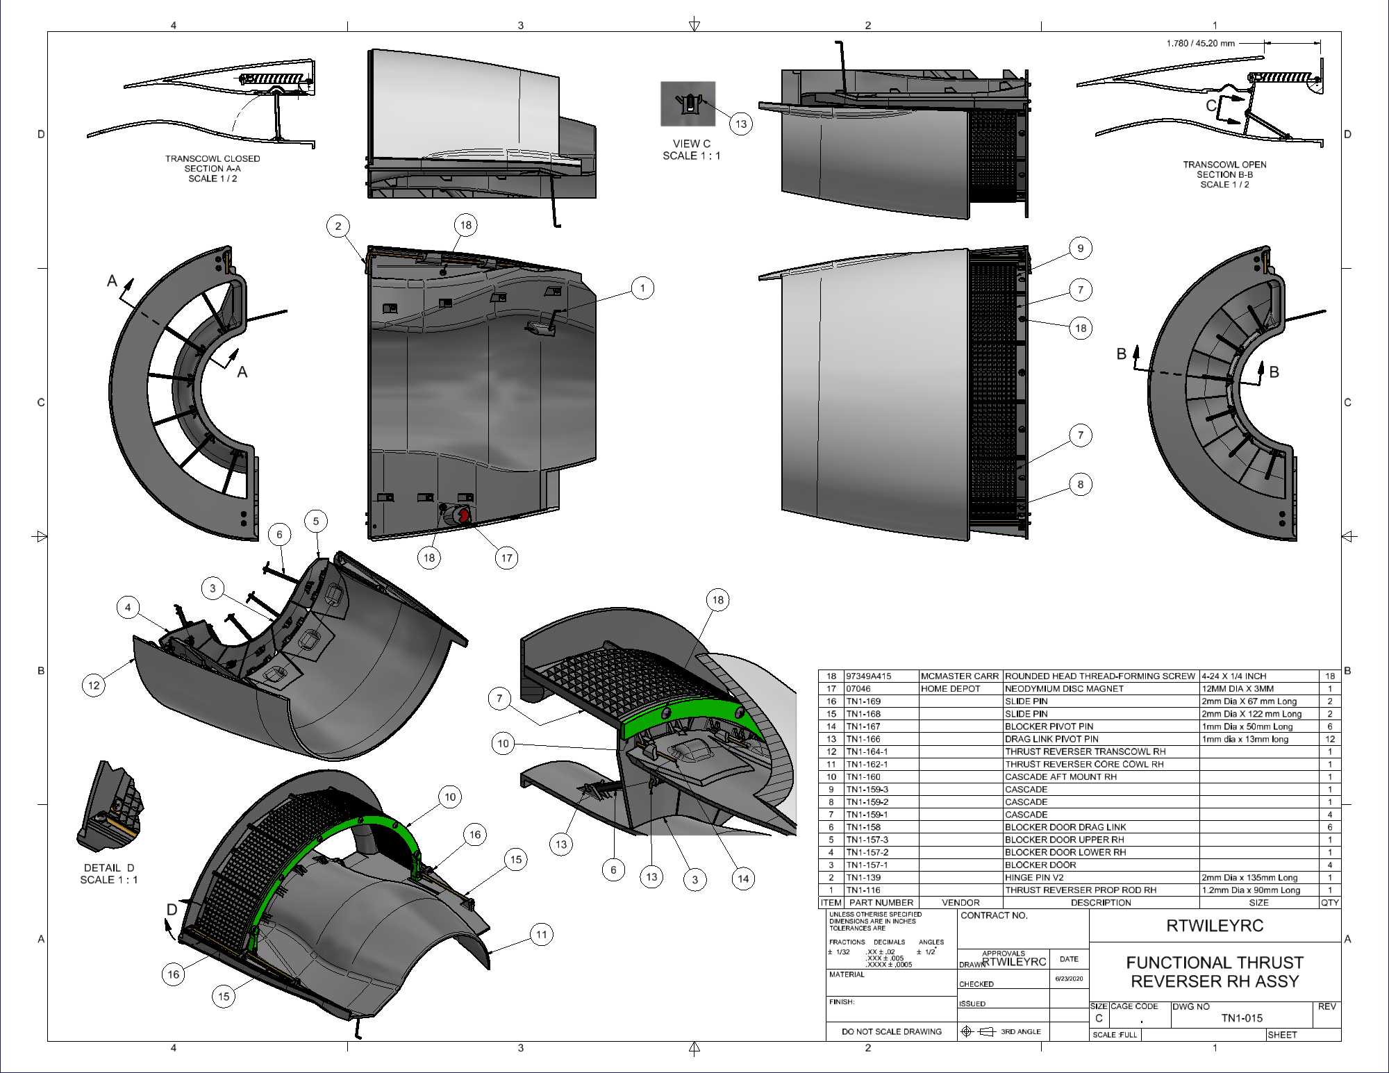1389x1073 pixels.
Task: Click the NEODYMIUM DISC MAGNET table row
Action: pyautogui.click(x=1079, y=688)
